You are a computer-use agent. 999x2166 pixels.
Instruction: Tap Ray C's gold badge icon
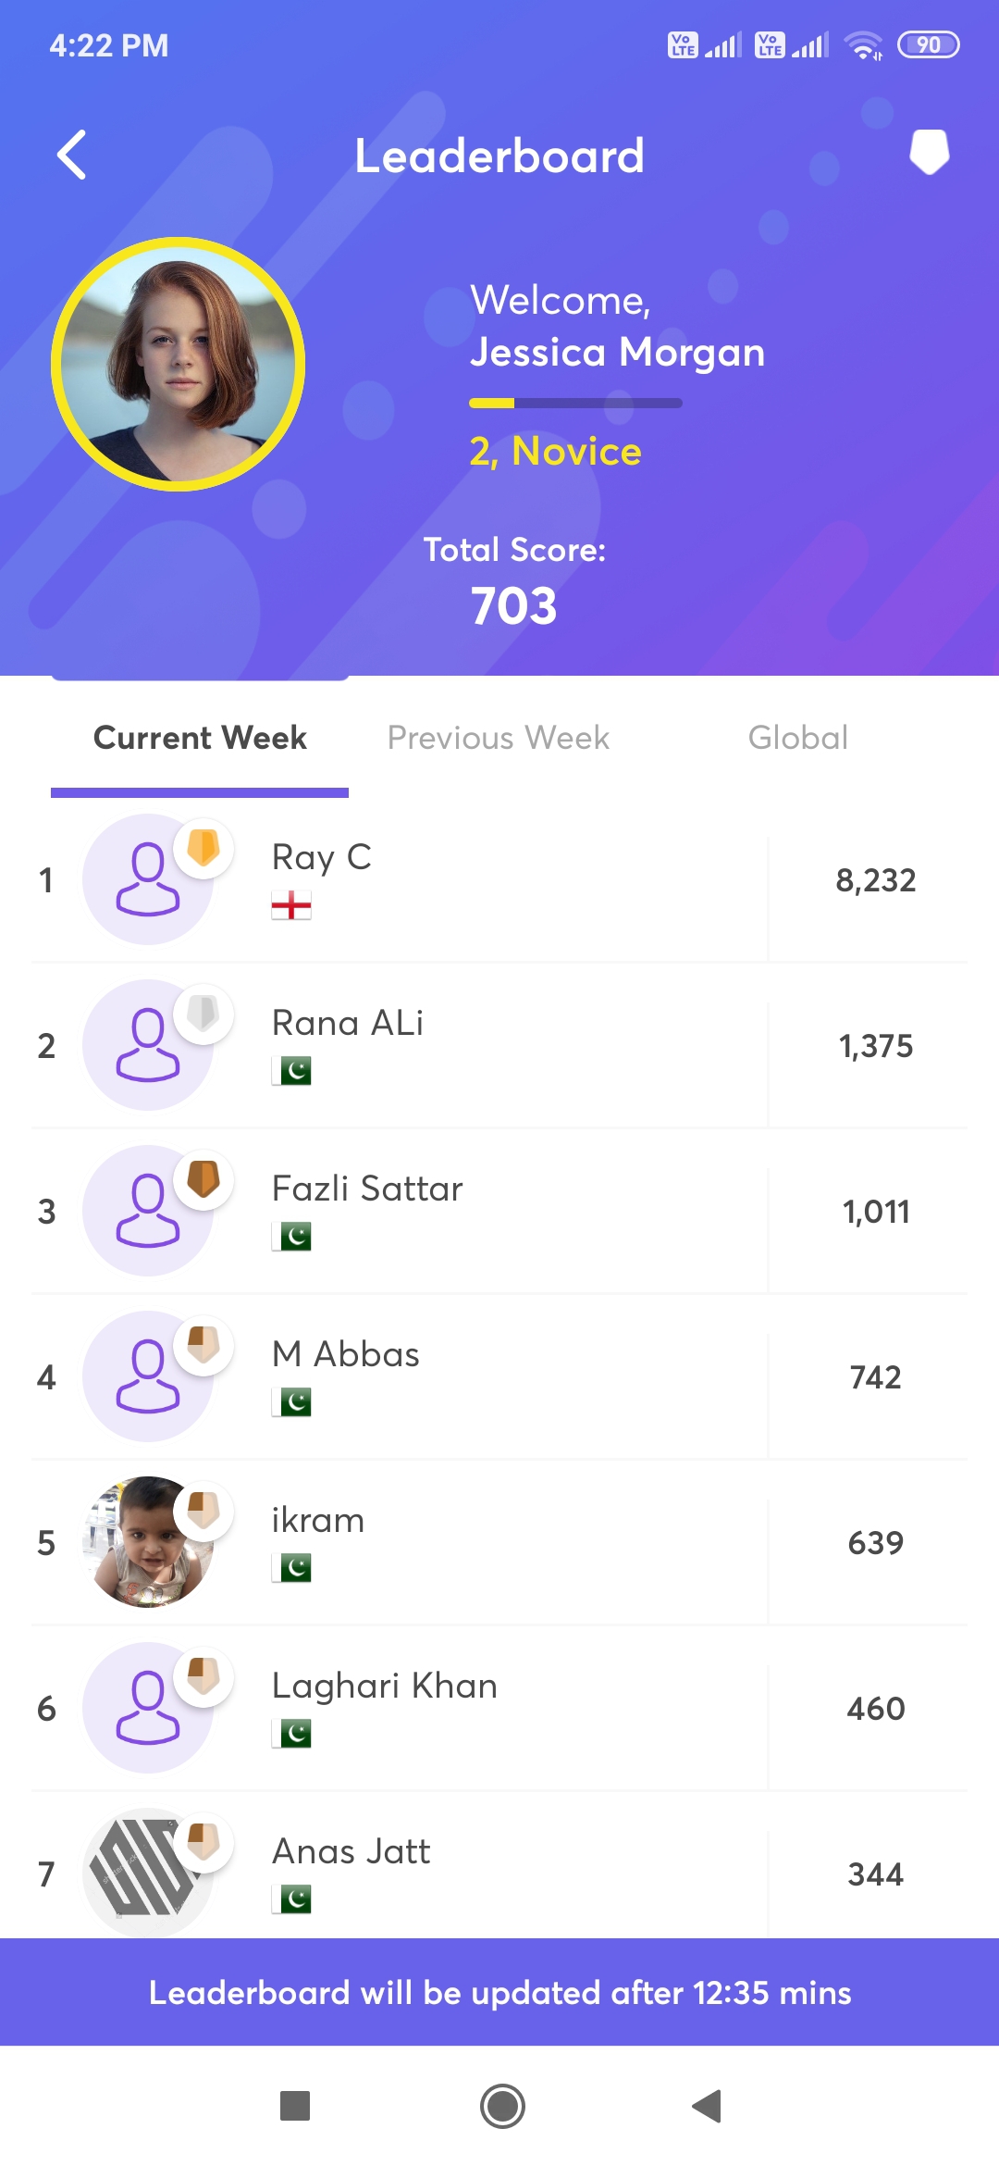203,847
